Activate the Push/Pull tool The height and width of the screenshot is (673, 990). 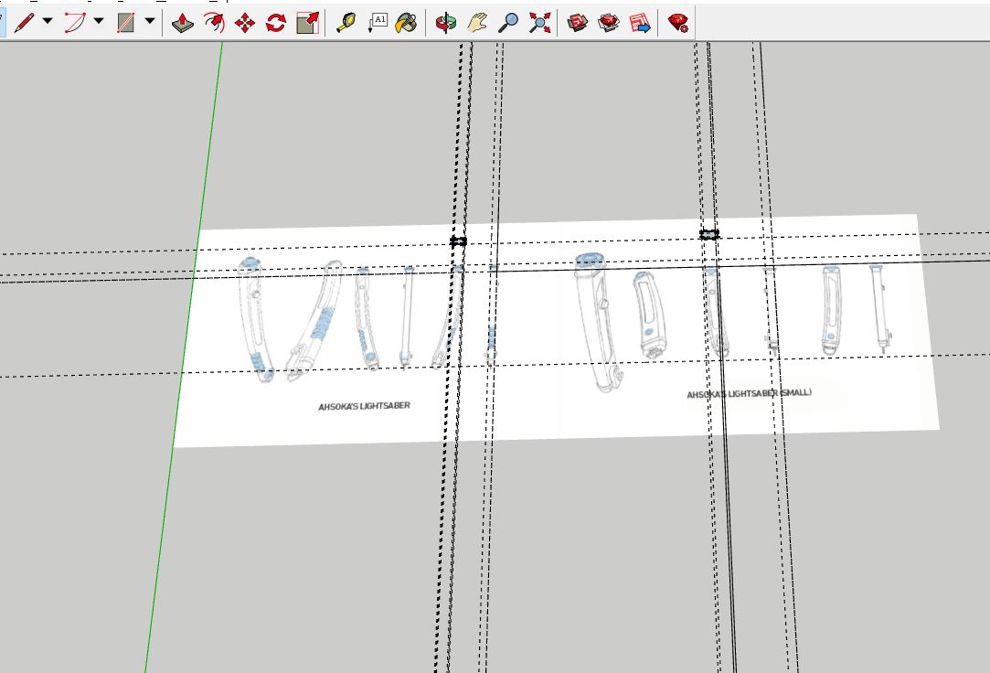click(x=183, y=24)
